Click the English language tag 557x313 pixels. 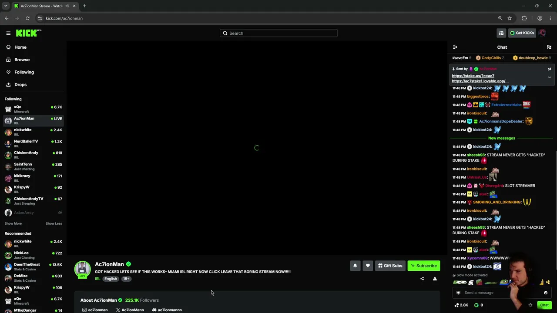111,279
